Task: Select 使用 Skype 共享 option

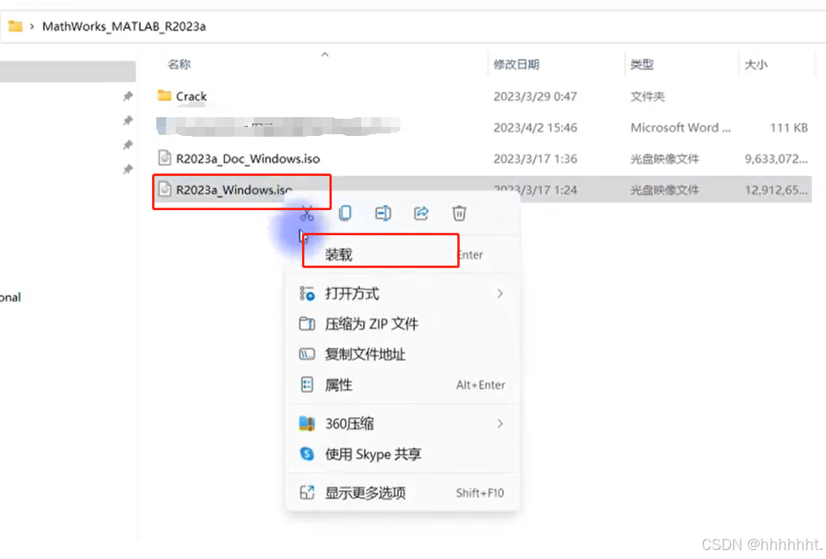Action: click(403, 454)
